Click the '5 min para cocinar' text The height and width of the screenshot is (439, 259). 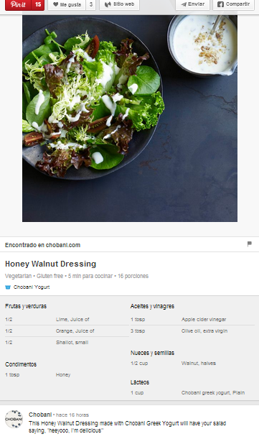pos(90,276)
